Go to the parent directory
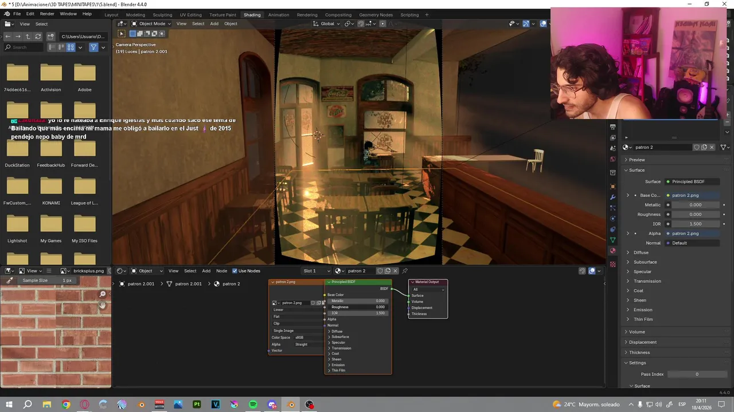734x412 pixels. click(28, 36)
